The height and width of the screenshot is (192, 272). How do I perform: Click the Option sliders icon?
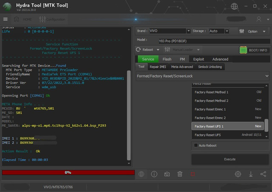(x=242, y=31)
